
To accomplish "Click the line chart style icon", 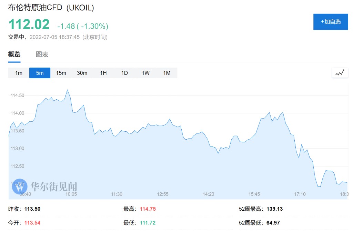I will [340, 73].
